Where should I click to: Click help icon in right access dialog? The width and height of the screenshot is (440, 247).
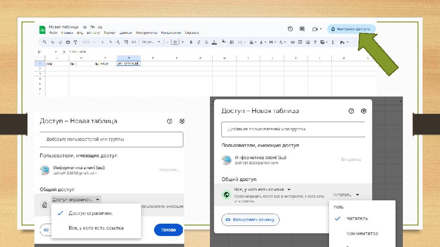[351, 111]
